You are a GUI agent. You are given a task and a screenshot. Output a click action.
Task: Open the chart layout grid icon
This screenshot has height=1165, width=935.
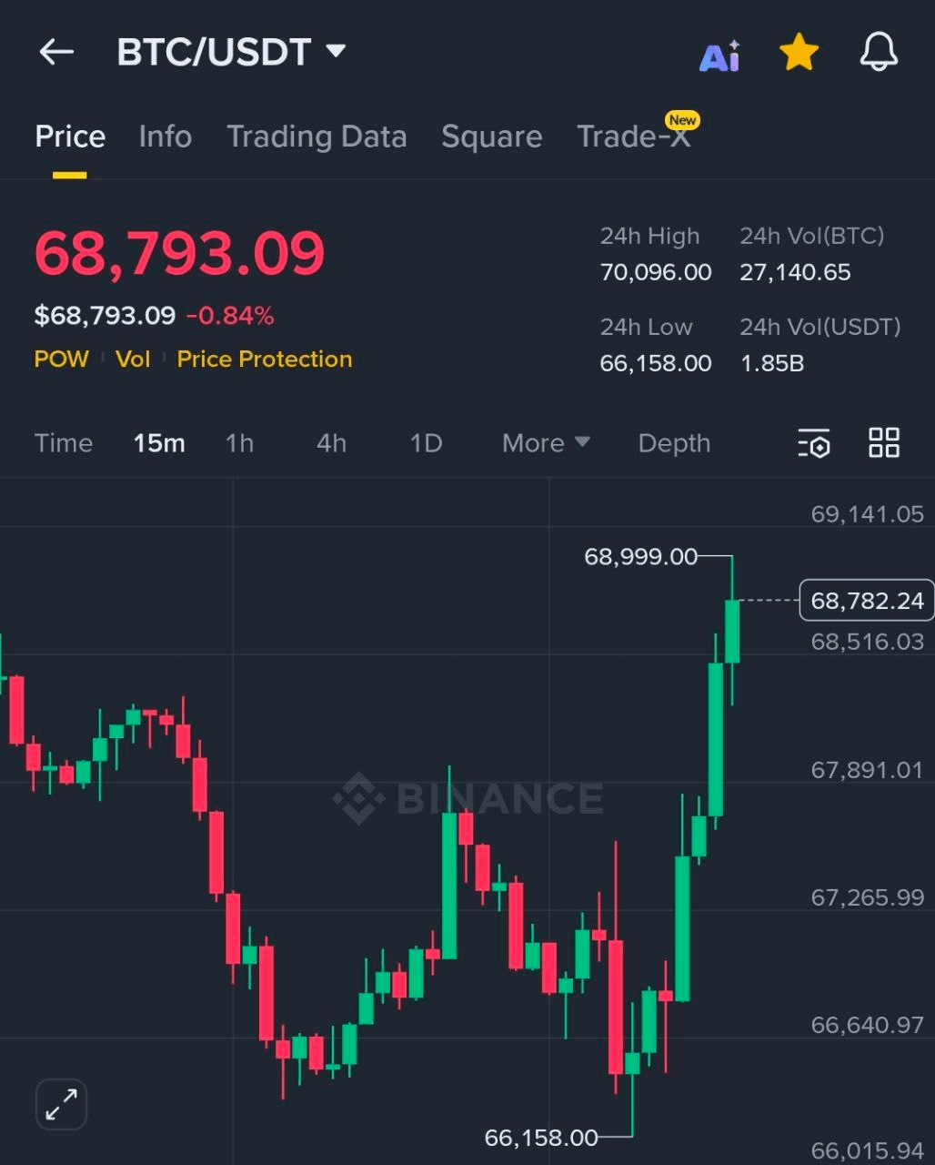pyautogui.click(x=884, y=443)
